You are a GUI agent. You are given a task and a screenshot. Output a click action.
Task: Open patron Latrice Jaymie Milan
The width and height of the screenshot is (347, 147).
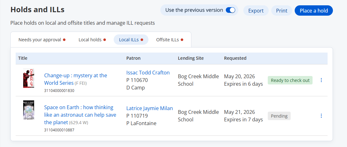pos(150,108)
